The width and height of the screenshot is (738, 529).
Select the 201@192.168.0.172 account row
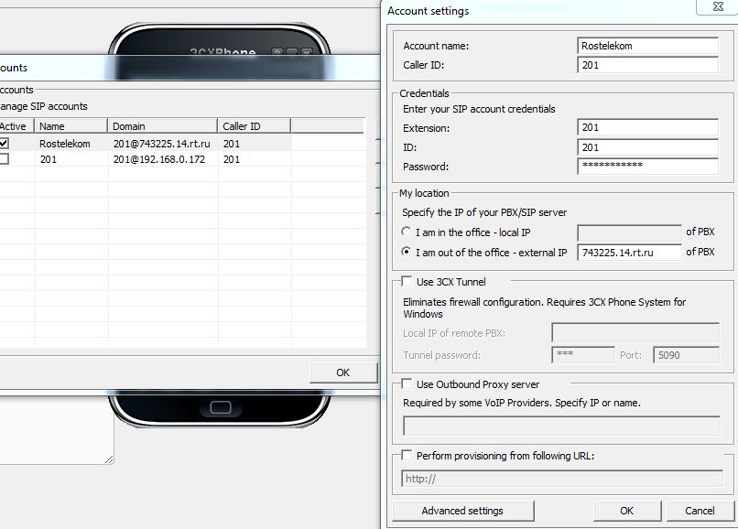(158, 159)
